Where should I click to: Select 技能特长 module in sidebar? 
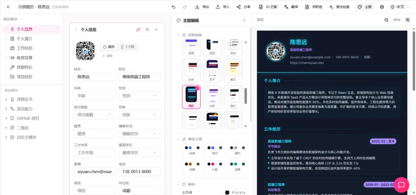click(31, 67)
